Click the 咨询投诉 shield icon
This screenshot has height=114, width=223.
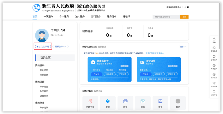point(214,57)
